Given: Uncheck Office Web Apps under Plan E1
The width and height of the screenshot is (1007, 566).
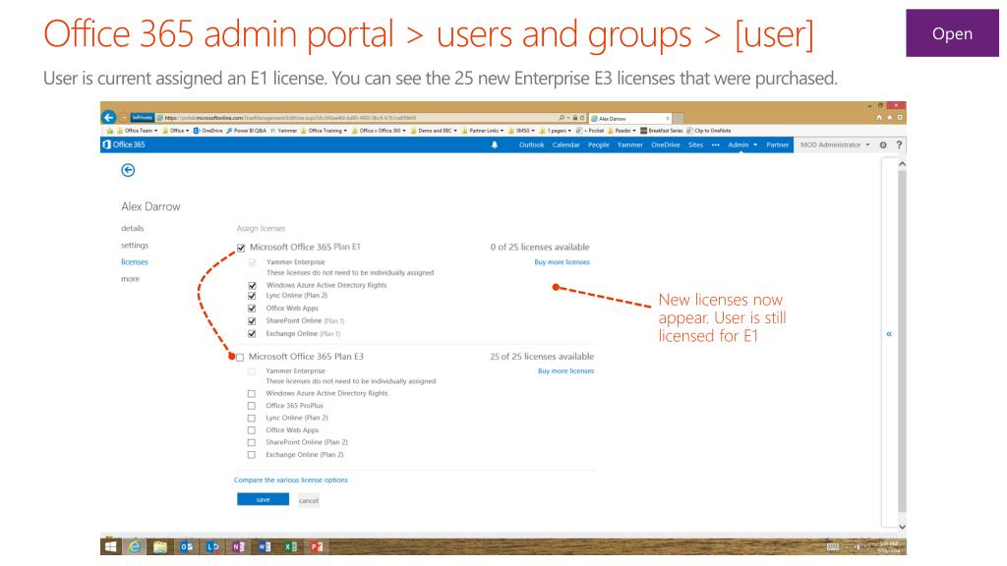Looking at the screenshot, I should point(252,309).
